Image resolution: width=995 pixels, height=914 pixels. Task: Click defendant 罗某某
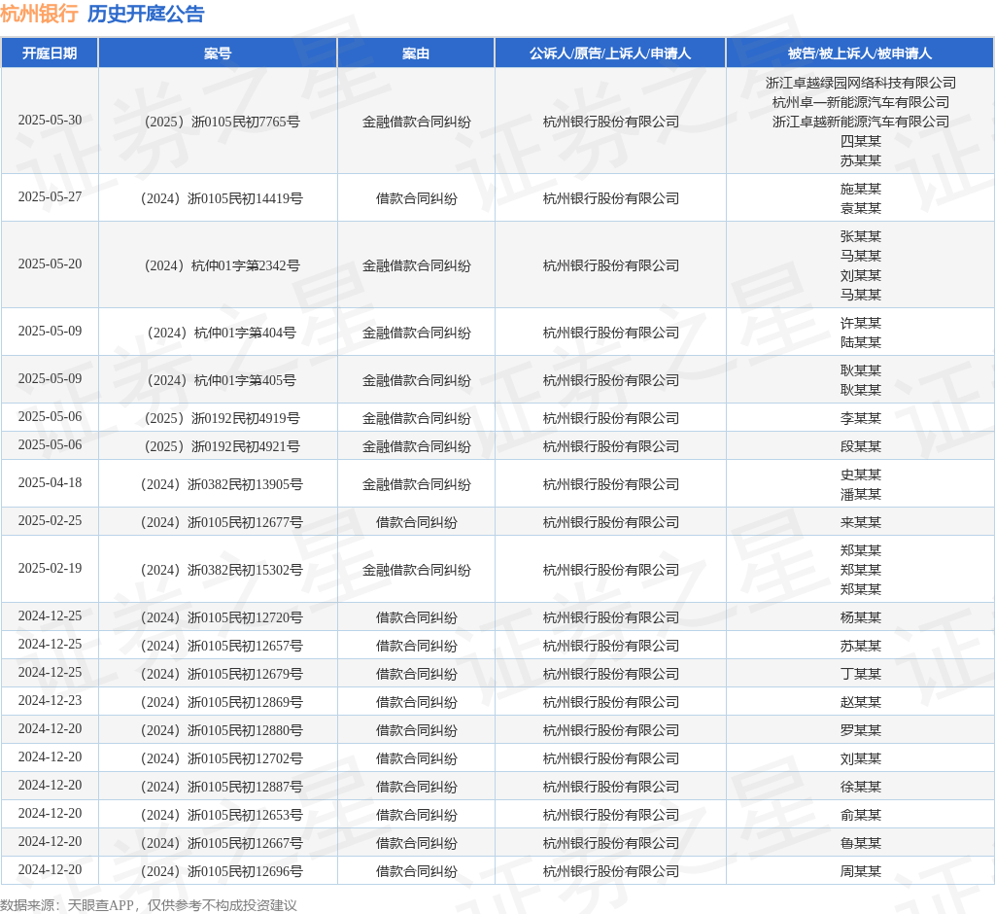pyautogui.click(x=861, y=730)
